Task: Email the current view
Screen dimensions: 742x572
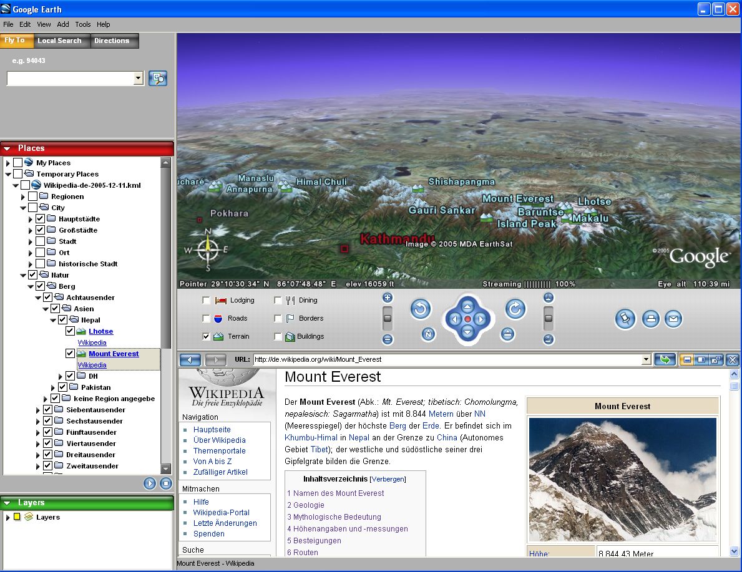Action: [x=673, y=319]
